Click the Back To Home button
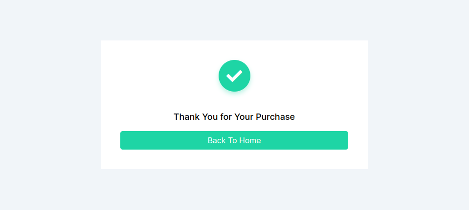Viewport: 469px width, 210px height. click(234, 140)
